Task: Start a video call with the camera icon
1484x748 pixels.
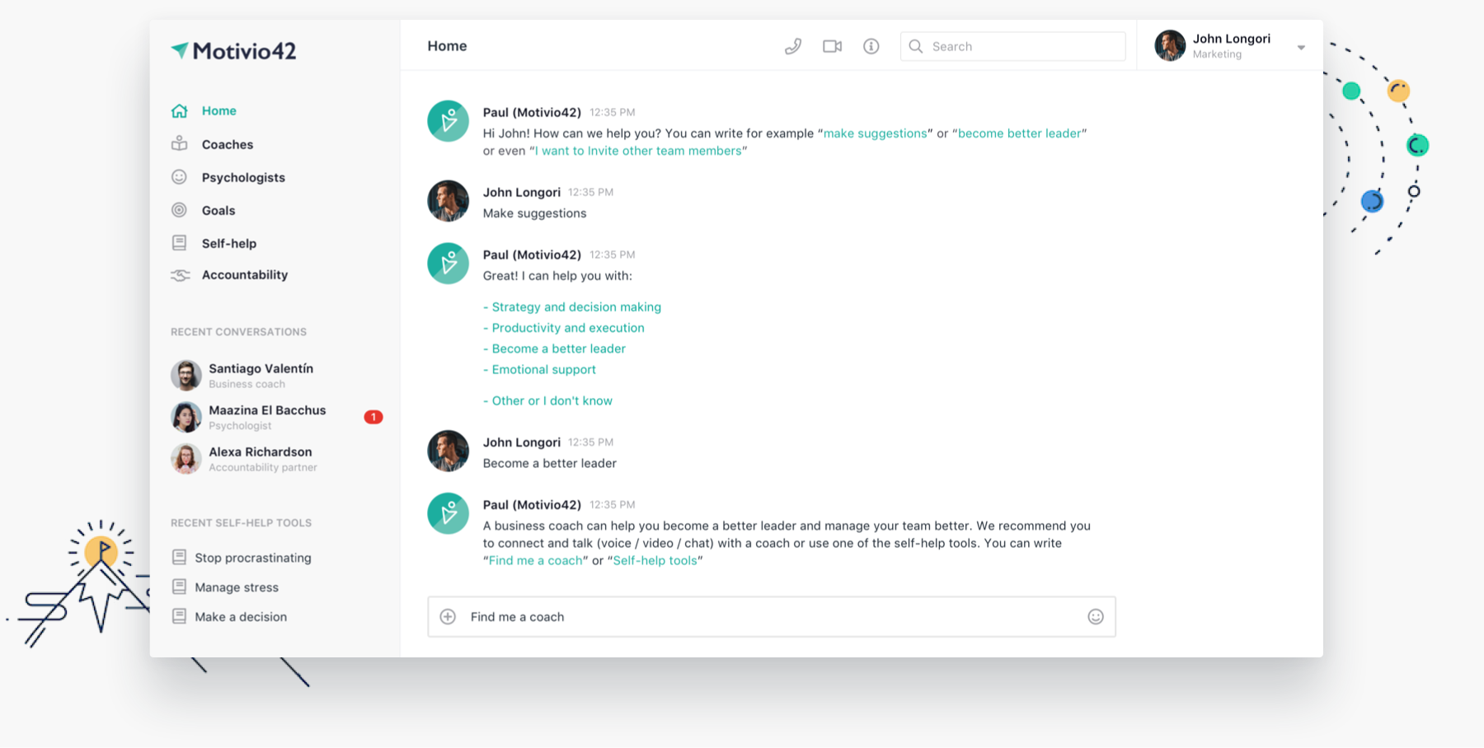Action: [832, 46]
